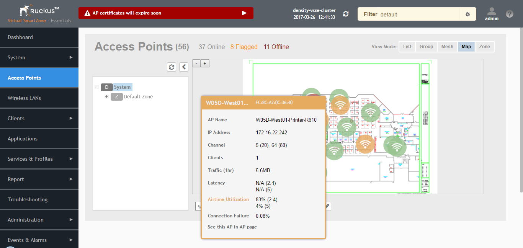Open filter settings gear
This screenshot has width=523, height=248.
(x=467, y=14)
